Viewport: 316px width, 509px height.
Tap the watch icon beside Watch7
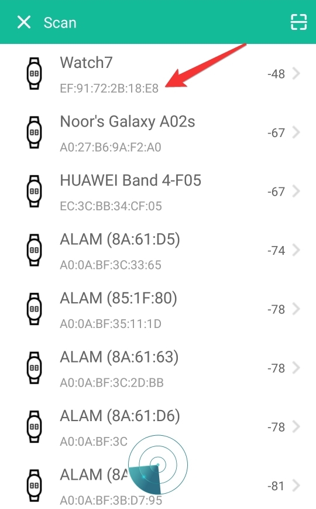pyautogui.click(x=34, y=74)
